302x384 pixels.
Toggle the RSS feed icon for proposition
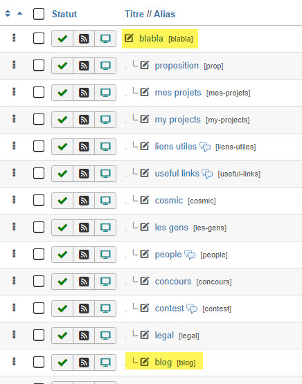[x=84, y=66]
